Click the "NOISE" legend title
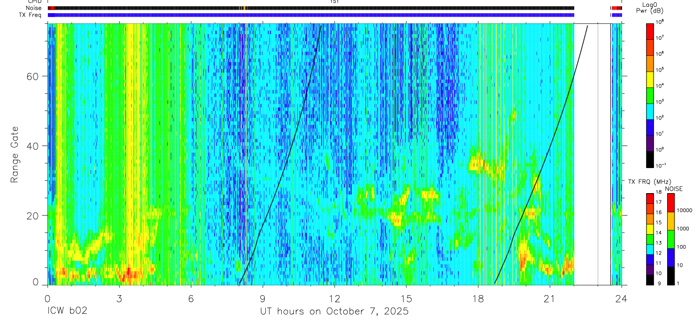 pyautogui.click(x=673, y=189)
